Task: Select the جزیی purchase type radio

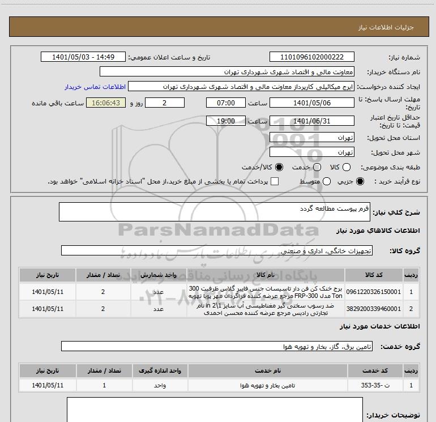Action: 360,181
